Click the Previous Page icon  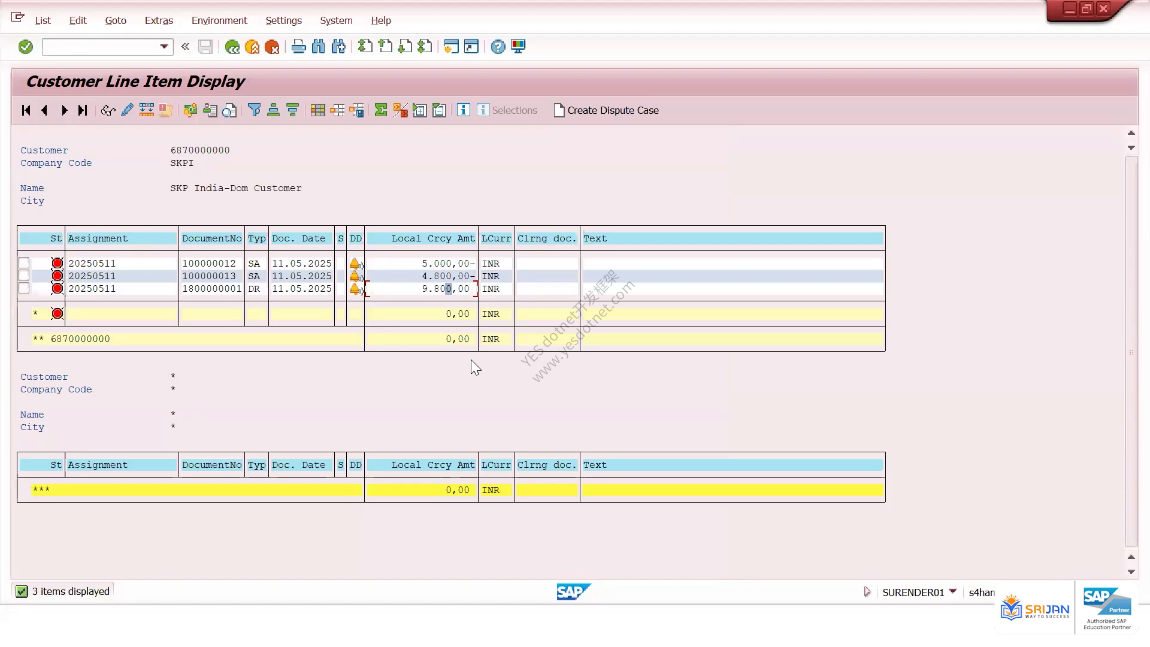click(x=385, y=47)
